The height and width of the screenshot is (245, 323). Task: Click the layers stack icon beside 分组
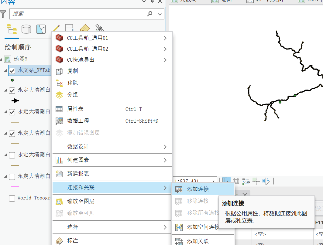[59, 95]
